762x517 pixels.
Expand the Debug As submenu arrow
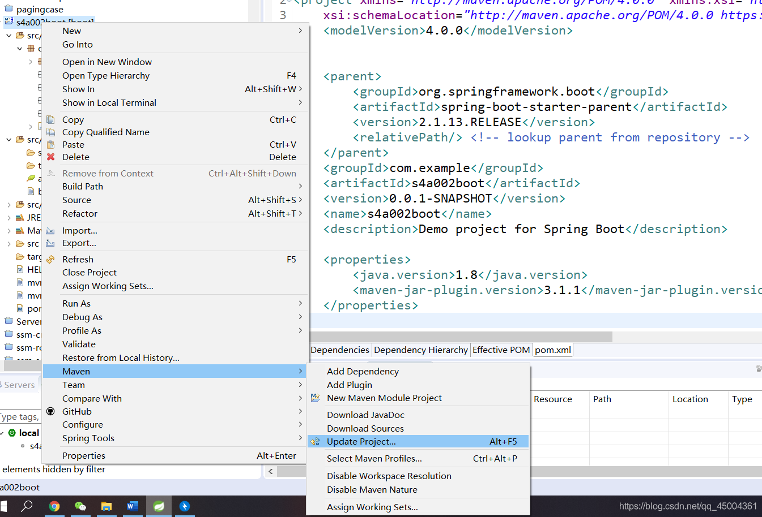click(300, 317)
